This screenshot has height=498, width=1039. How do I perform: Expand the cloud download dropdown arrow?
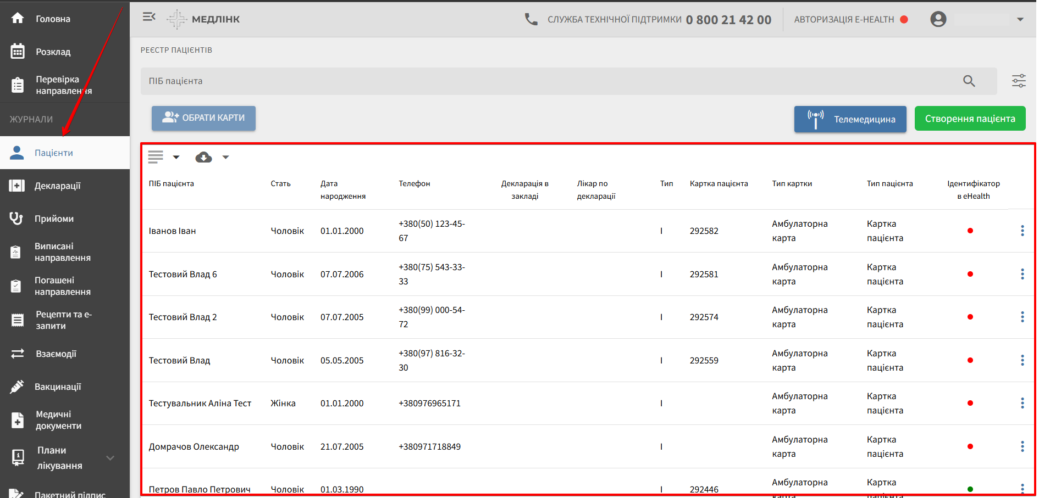[225, 158]
